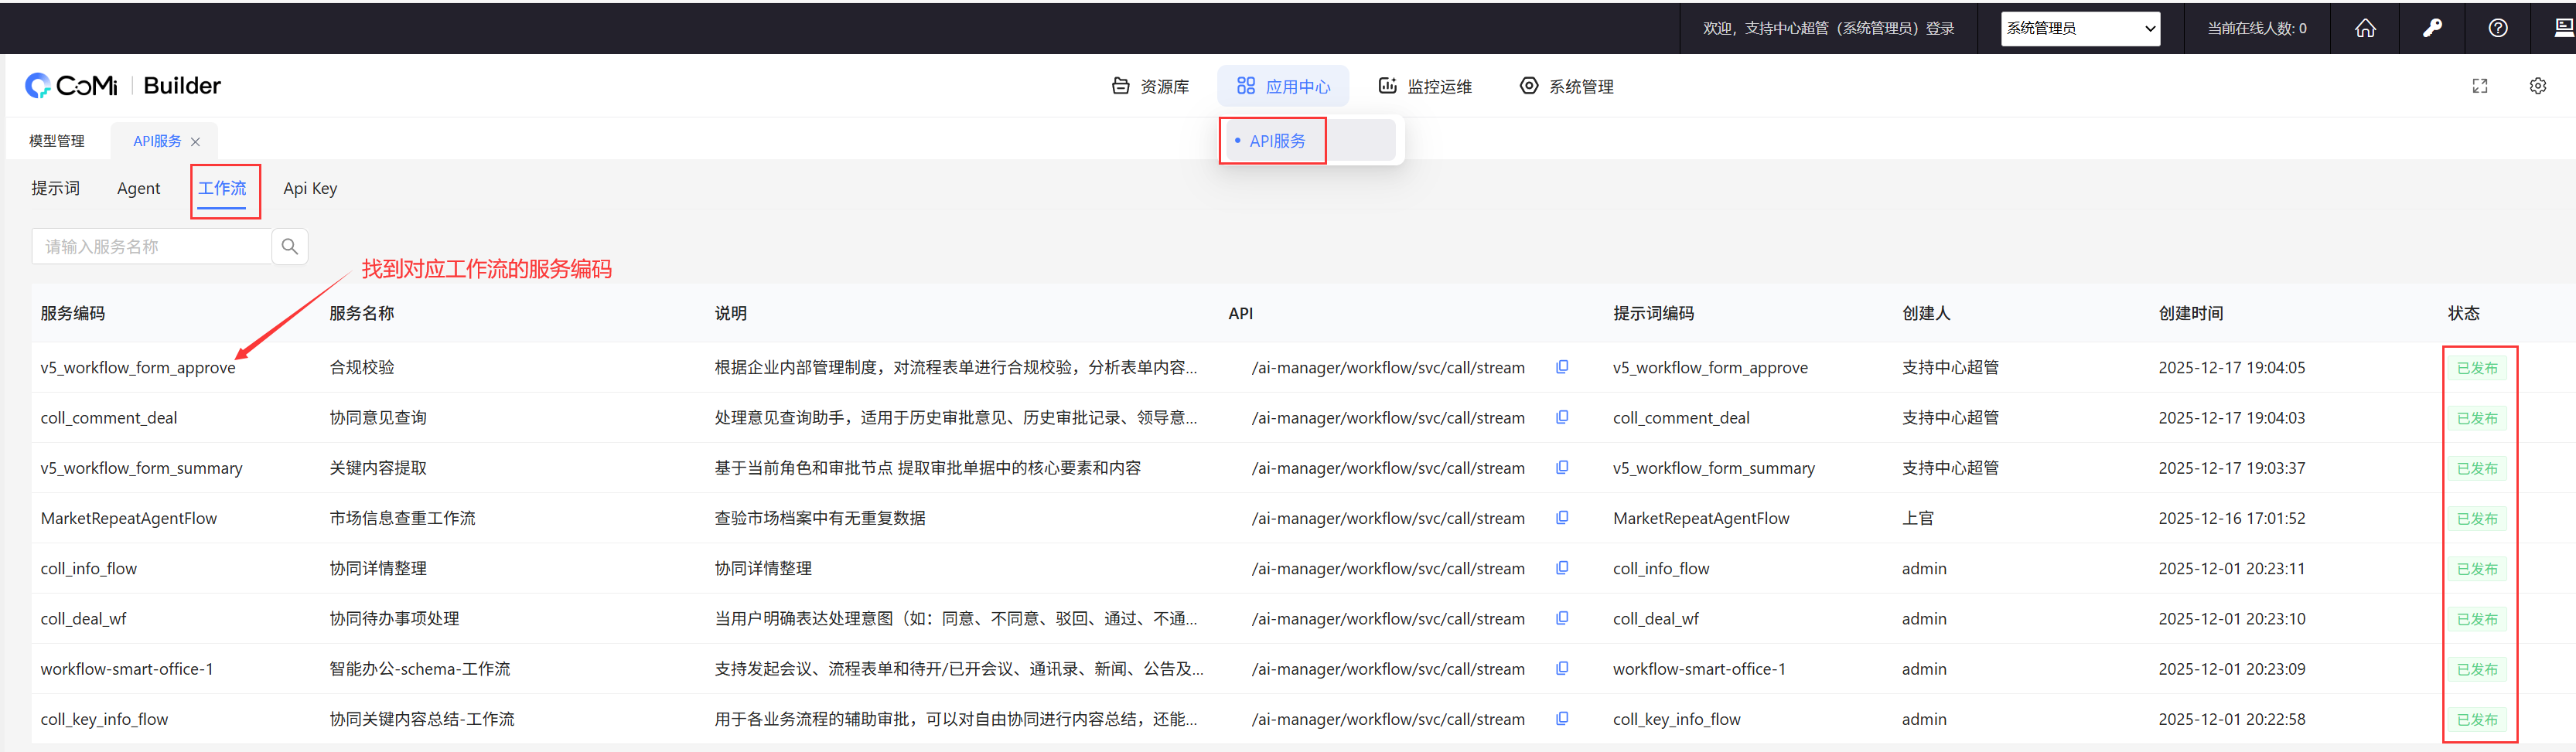The width and height of the screenshot is (2576, 752).
Task: Copy API path for coll_key_info_flow row
Action: (x=1561, y=718)
